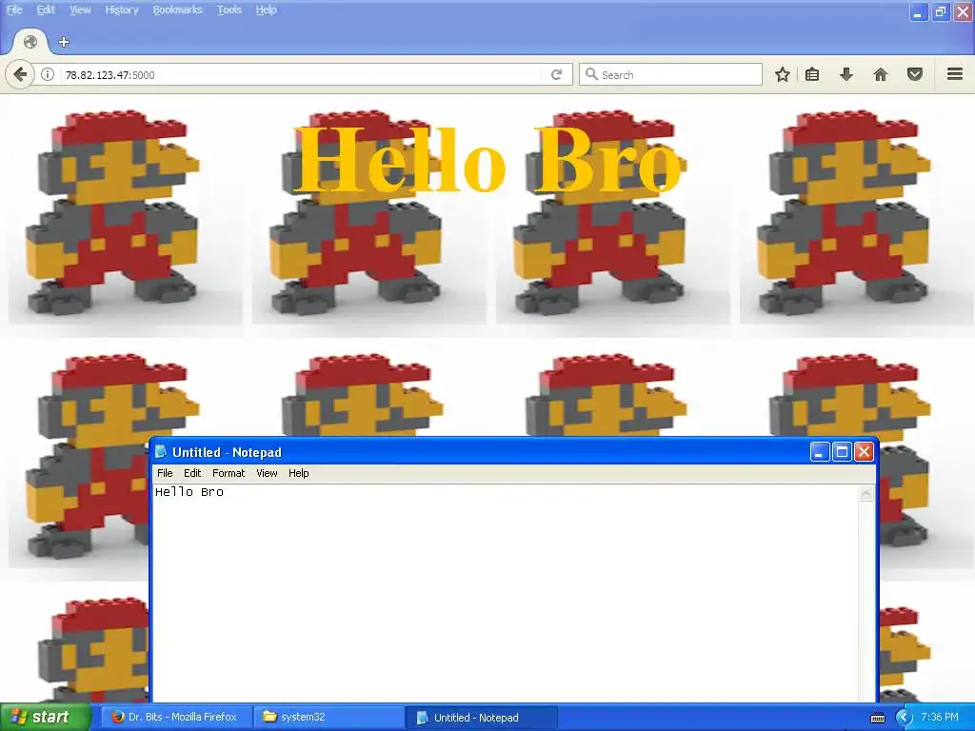
Task: Open the downloads arrow icon
Action: [846, 74]
